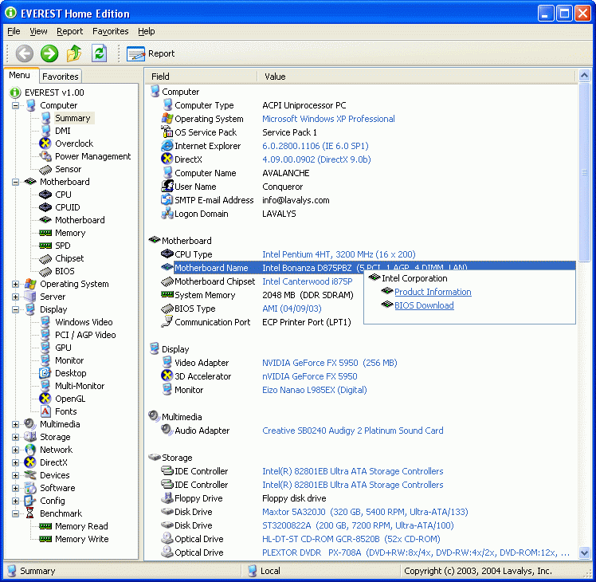This screenshot has width=596, height=582.
Task: Expand the Operating System tree node
Action: point(16,284)
